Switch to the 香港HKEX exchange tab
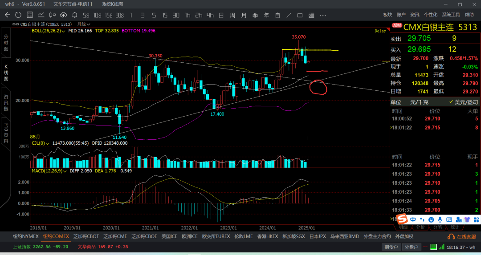481x255 pixels. coord(268,237)
